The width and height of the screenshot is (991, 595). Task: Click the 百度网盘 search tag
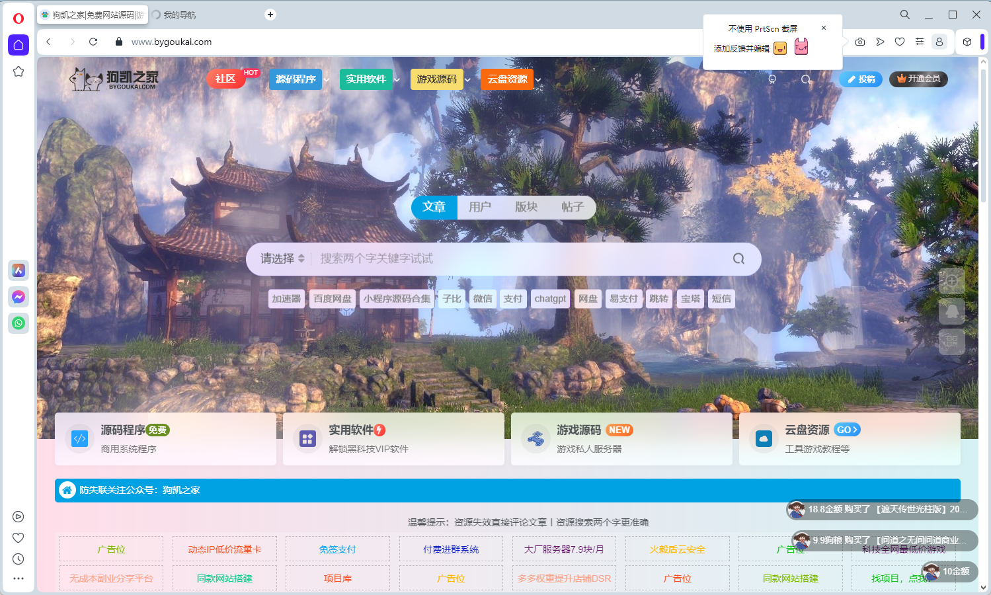click(333, 299)
